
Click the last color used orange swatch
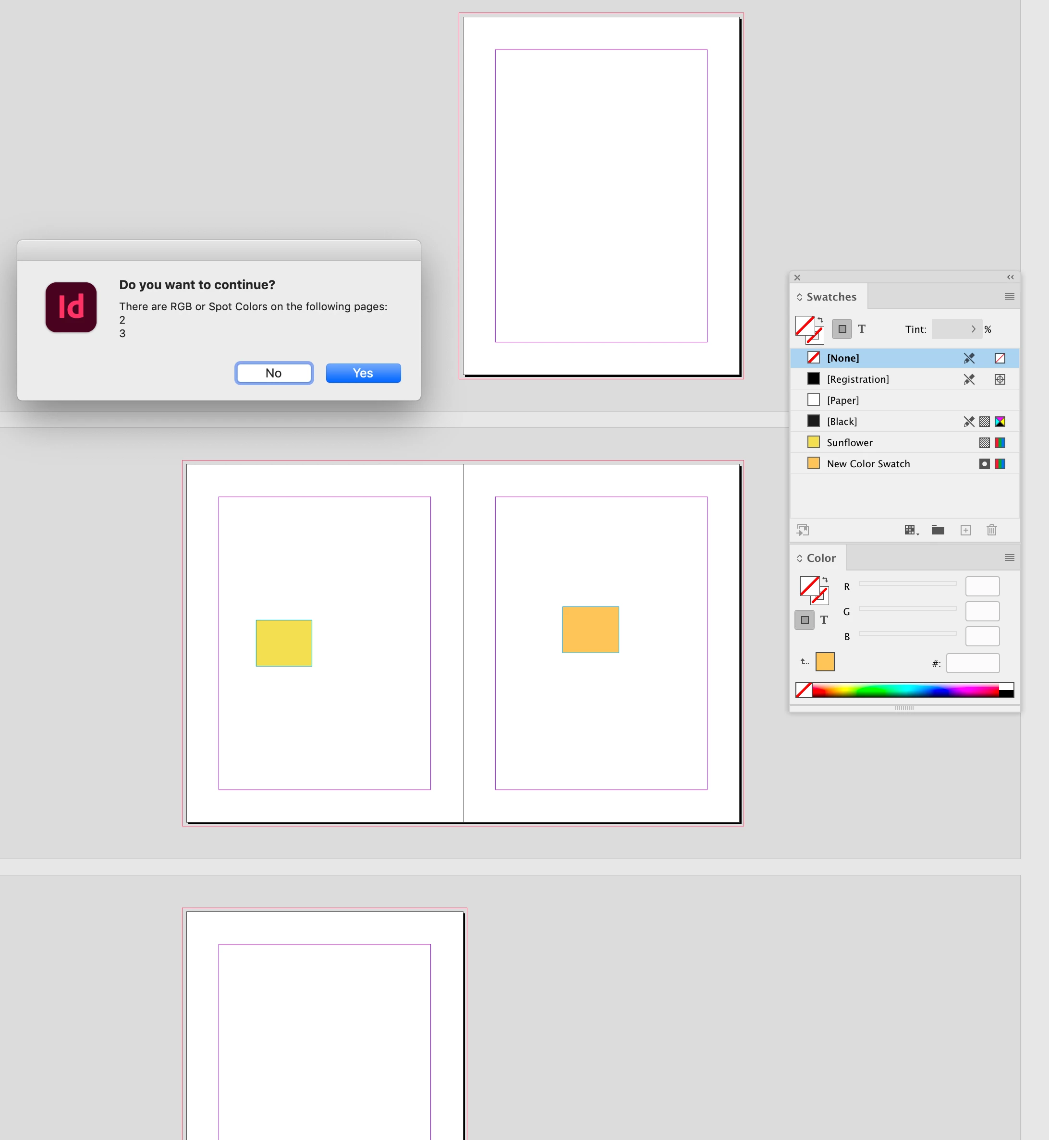point(825,662)
